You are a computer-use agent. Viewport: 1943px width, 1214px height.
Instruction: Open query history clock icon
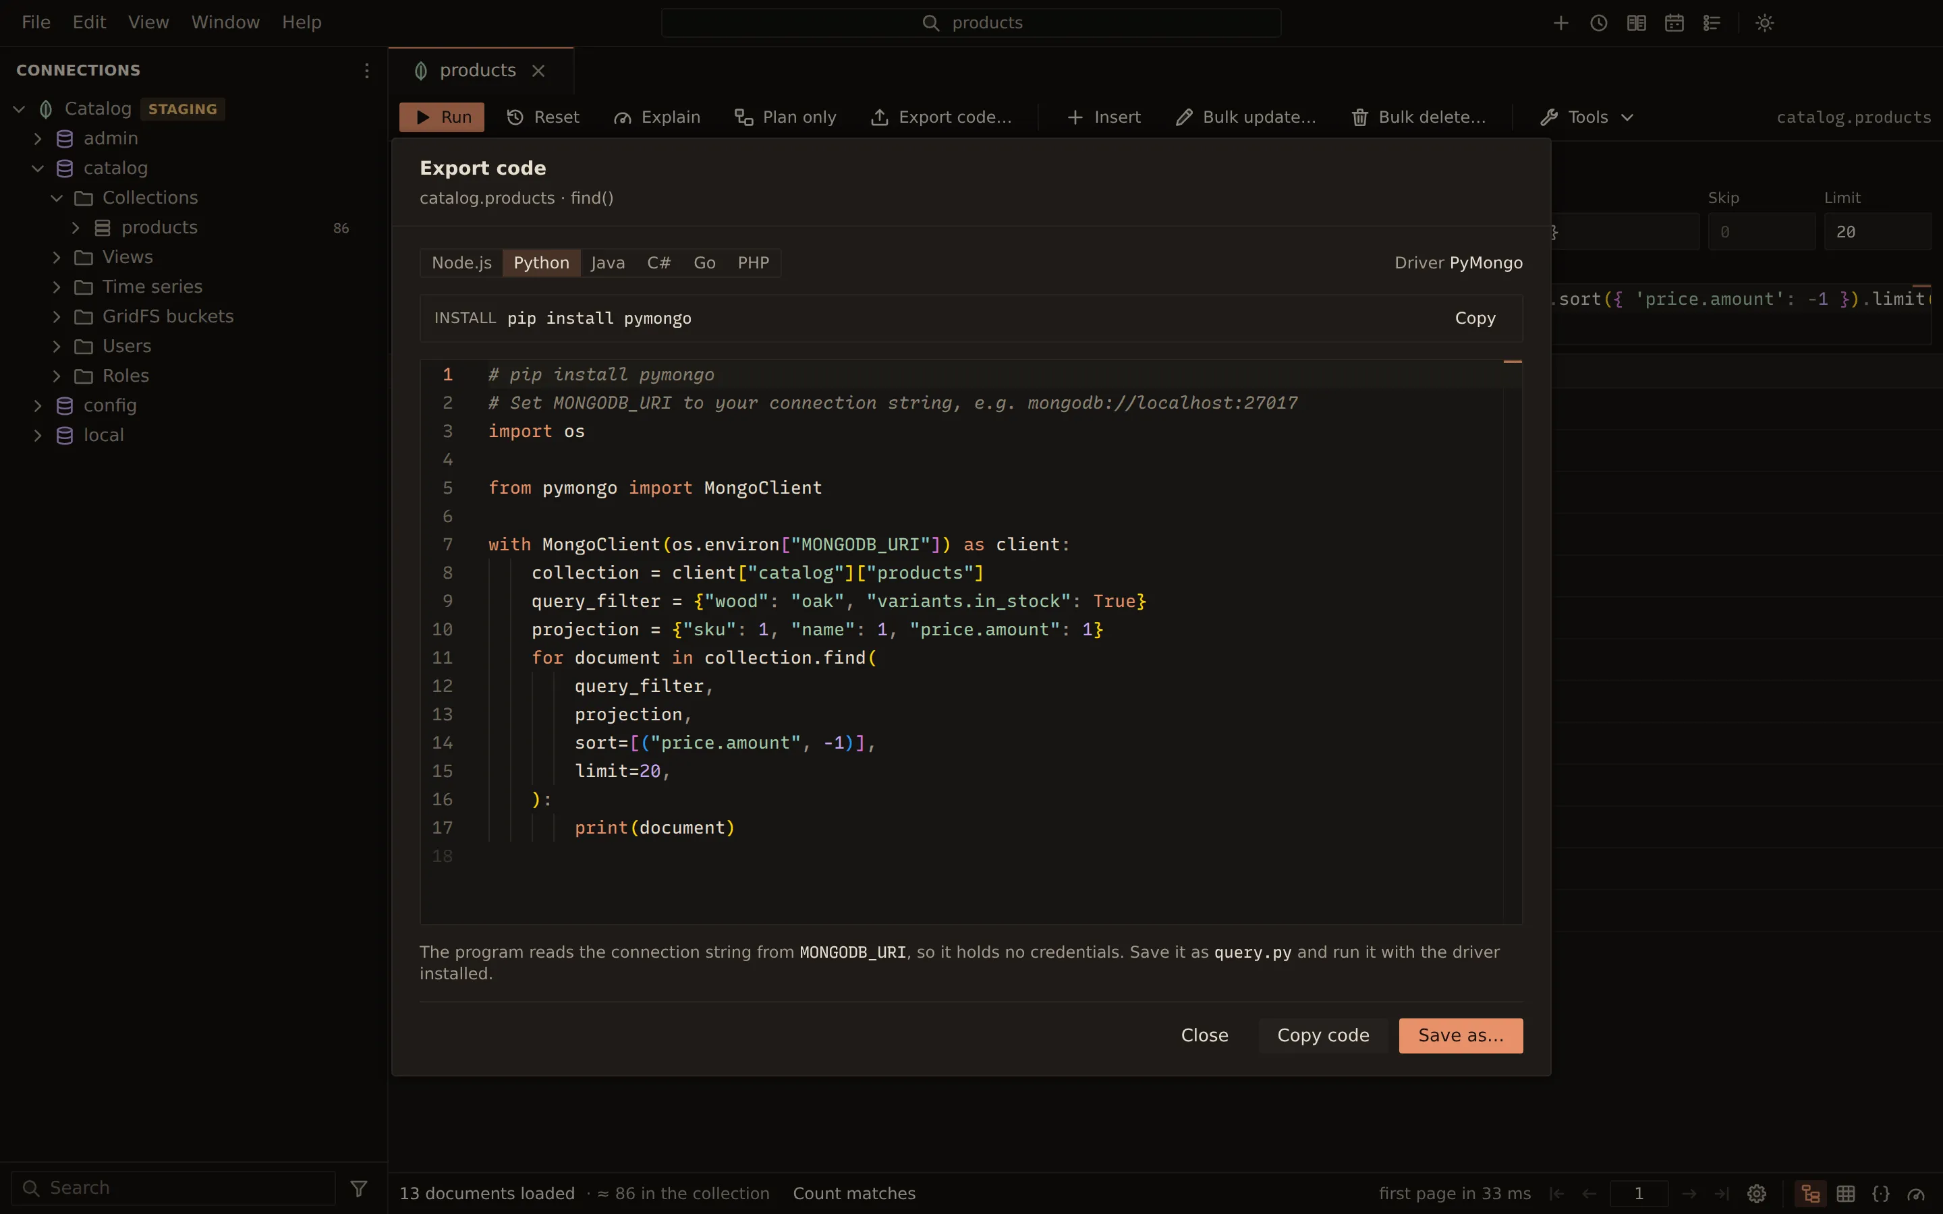click(1598, 24)
